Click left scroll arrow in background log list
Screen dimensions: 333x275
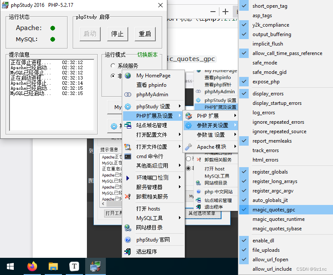click(x=103, y=204)
